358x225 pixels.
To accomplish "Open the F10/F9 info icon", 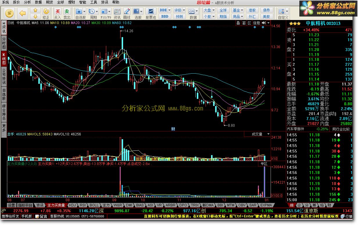I will click(104, 11).
